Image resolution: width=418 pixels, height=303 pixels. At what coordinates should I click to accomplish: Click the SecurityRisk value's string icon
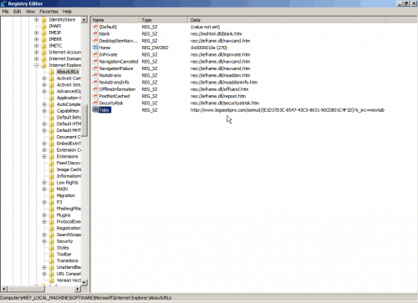coord(95,103)
